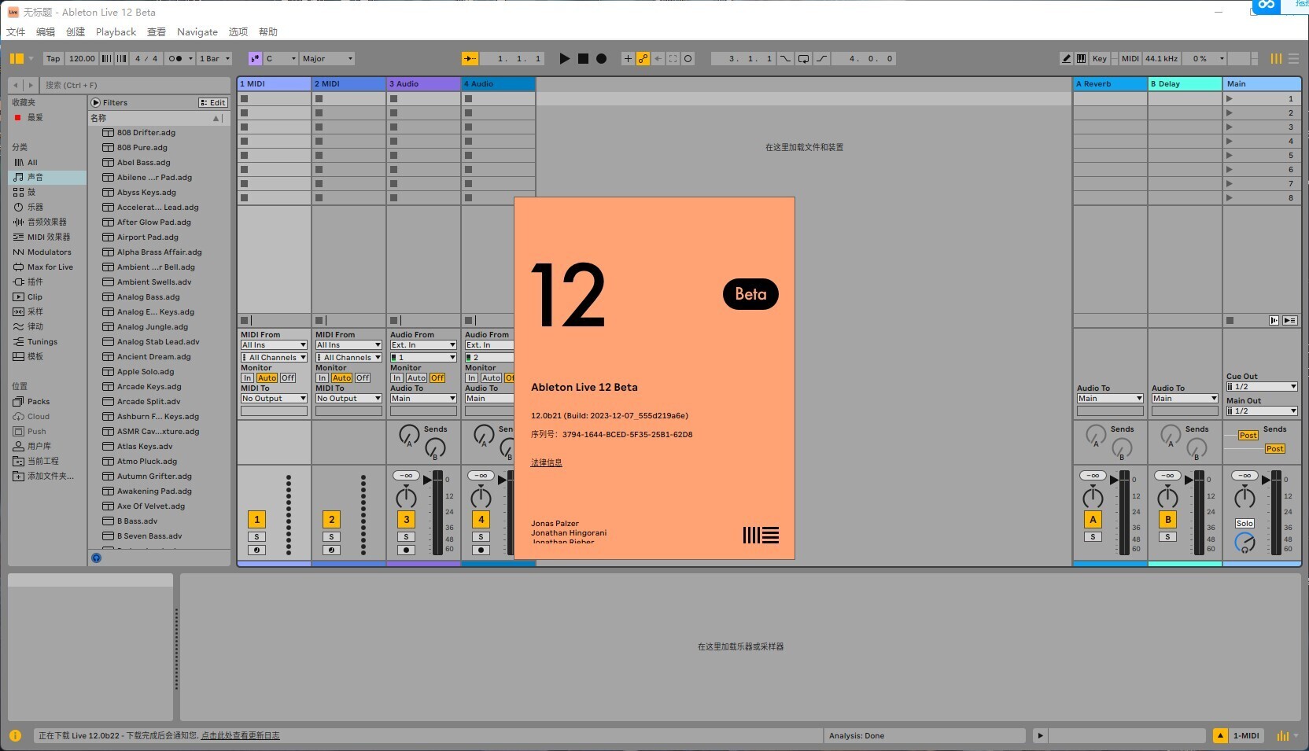The width and height of the screenshot is (1309, 751).
Task: Open the 创建 menu
Action: (x=76, y=32)
